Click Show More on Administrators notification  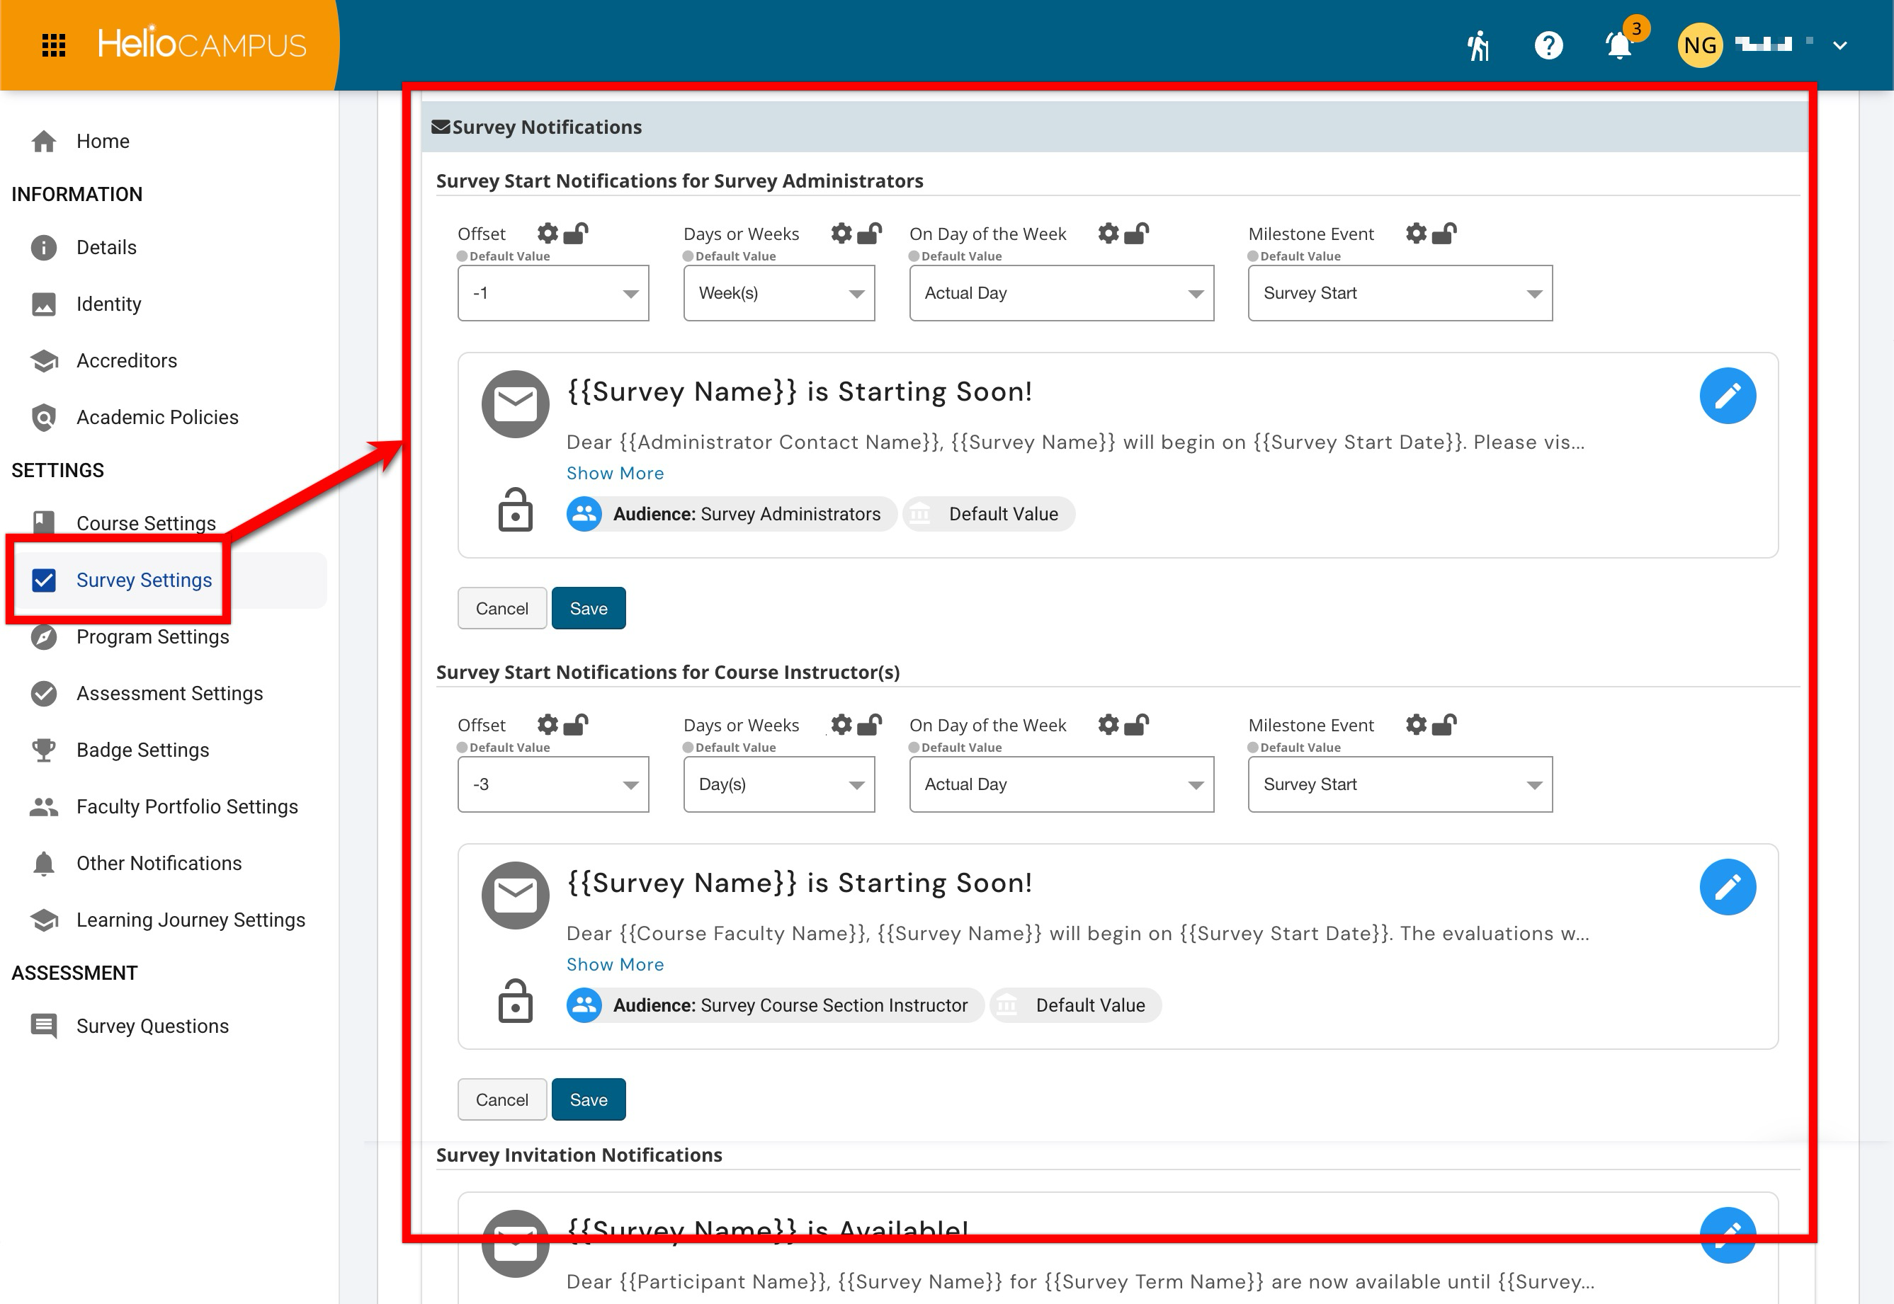coord(615,473)
